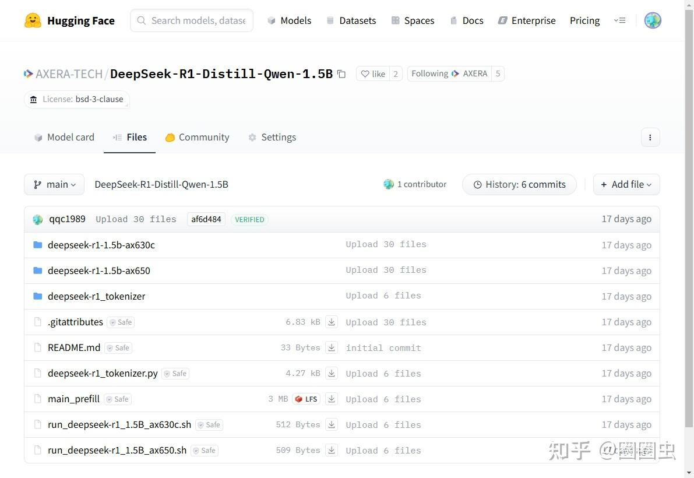Click qqc1989's profile picture on the commit row
This screenshot has width=694, height=478.
pyautogui.click(x=37, y=219)
